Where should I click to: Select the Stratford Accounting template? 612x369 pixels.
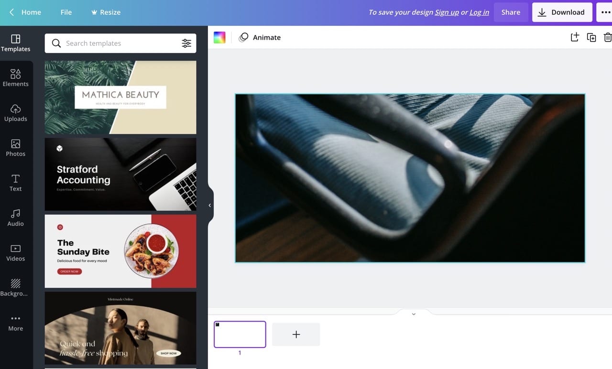tap(120, 174)
